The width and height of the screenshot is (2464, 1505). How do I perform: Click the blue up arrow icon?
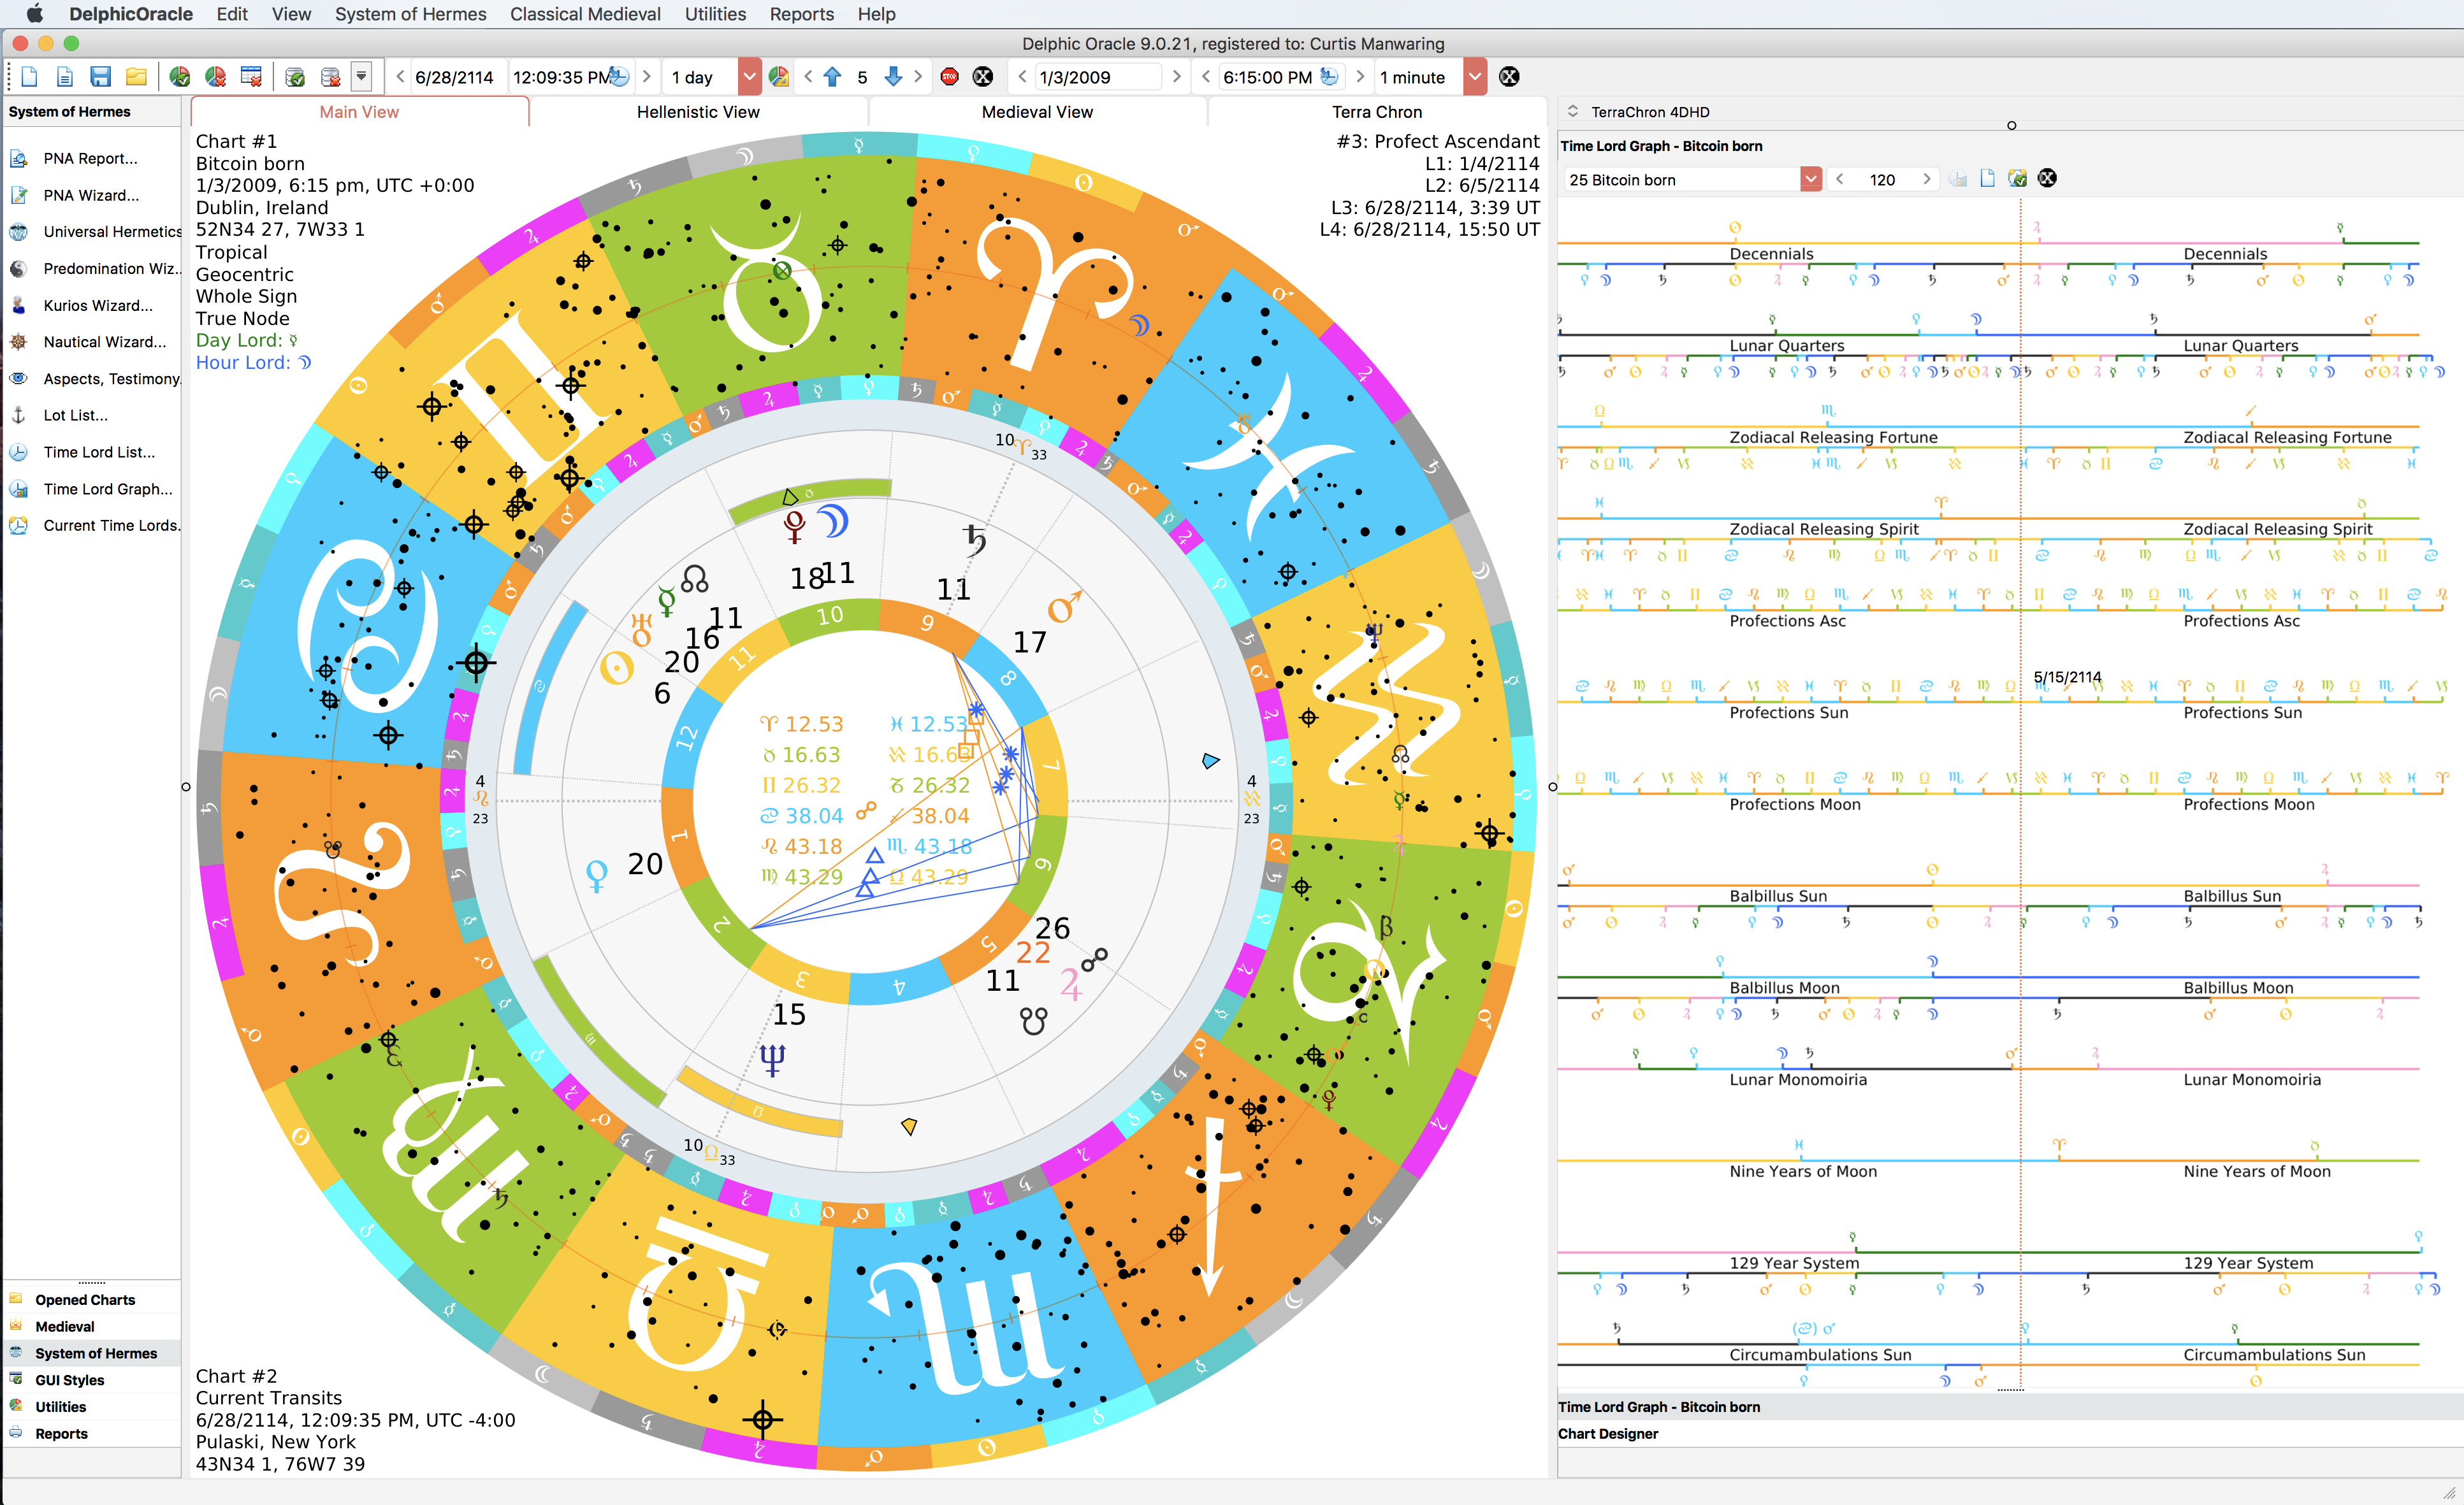click(x=832, y=77)
